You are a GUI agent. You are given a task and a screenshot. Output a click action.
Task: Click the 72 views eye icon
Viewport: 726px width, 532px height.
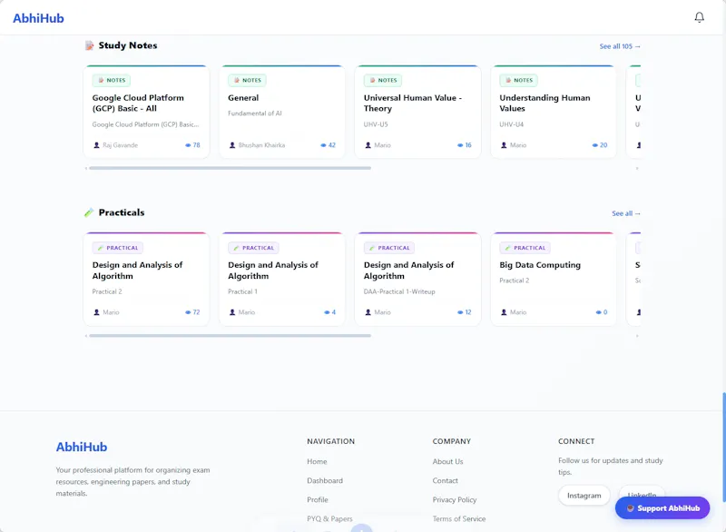coord(188,312)
